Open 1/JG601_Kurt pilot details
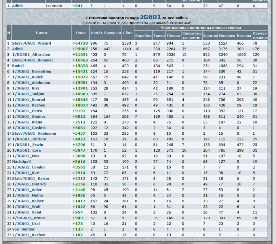This screenshot has width=276, height=244. click(x=26, y=173)
